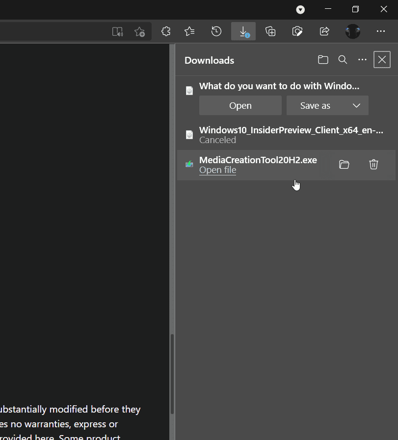Expand the Save as dropdown arrow
Viewport: 398px width, 440px height.
click(357, 106)
